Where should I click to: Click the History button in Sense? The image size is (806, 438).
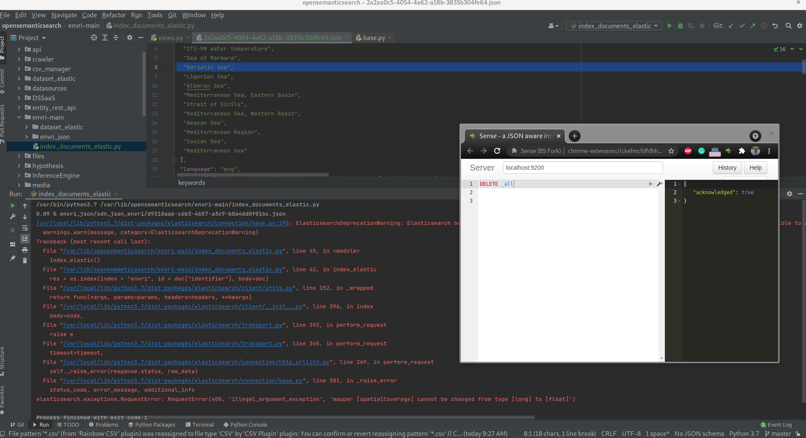tap(727, 168)
